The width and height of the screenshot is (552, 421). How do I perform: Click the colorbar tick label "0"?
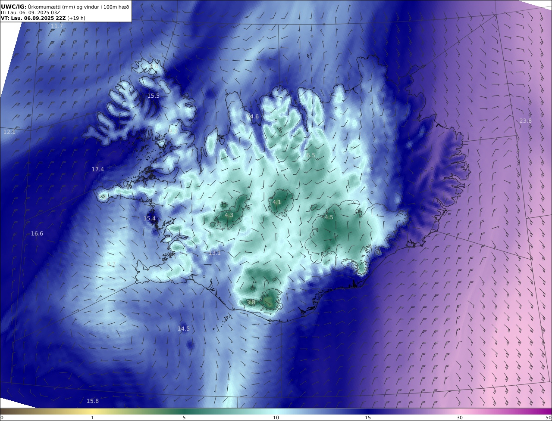tap(2, 418)
